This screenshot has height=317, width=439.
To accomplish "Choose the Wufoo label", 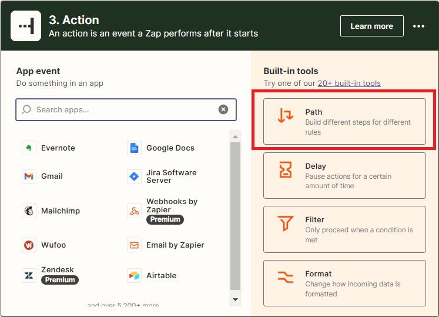I will [53, 245].
